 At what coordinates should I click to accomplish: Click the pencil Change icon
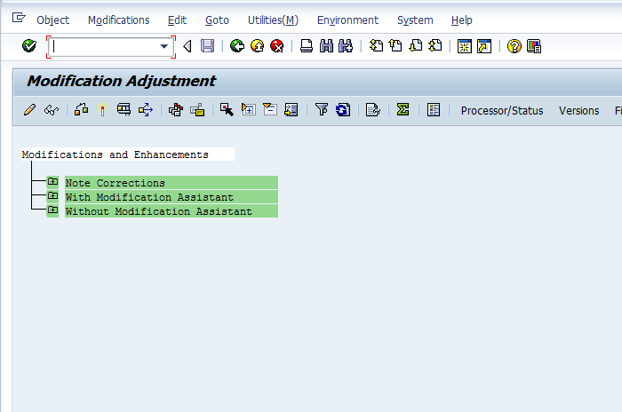(29, 109)
